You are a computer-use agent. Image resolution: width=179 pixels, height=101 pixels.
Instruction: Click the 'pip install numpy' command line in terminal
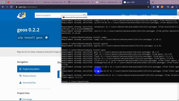point(84,37)
